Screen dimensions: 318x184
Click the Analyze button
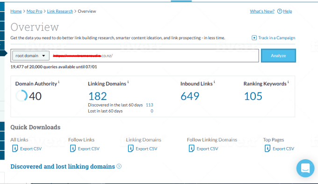point(278,56)
